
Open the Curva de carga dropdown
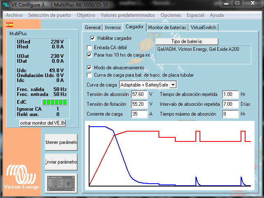[x=173, y=85]
